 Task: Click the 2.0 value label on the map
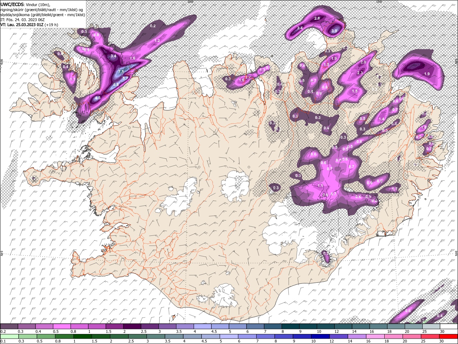(x=364, y=62)
